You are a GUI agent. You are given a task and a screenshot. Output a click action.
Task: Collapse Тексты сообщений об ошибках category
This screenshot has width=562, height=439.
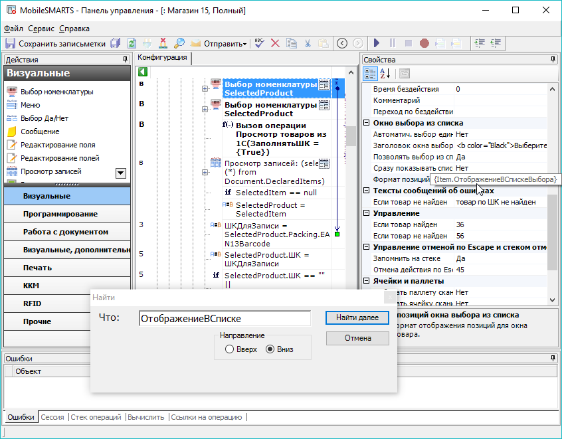(x=366, y=191)
